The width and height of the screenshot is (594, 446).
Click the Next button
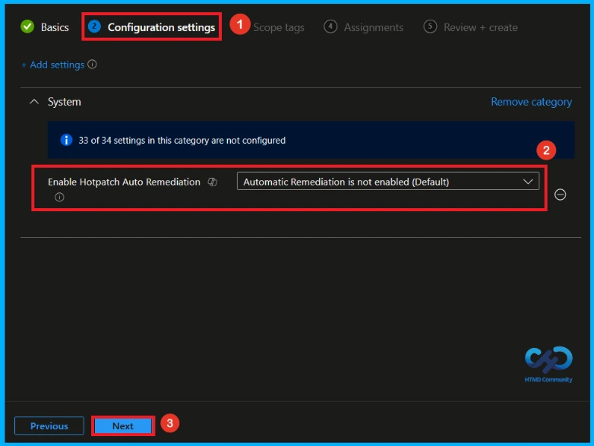pos(123,426)
